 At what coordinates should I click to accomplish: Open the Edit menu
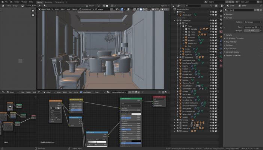tap(11, 2)
